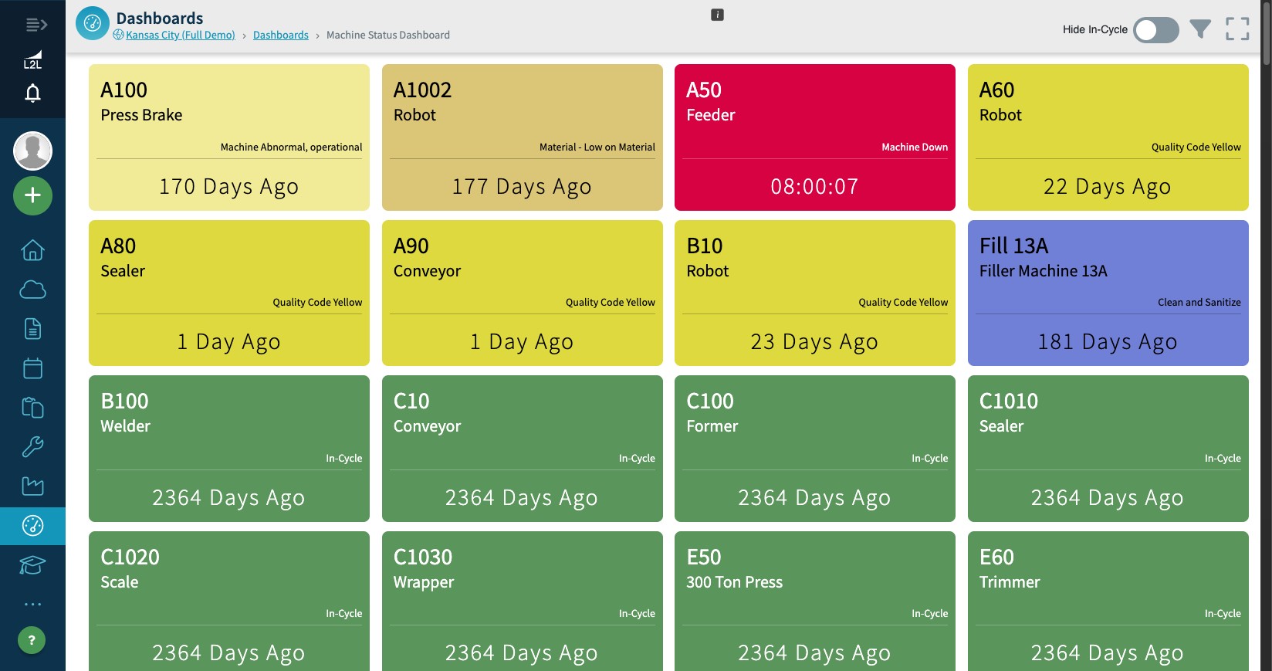Image resolution: width=1272 pixels, height=671 pixels.
Task: Open the document icon in sidebar
Action: coord(32,329)
